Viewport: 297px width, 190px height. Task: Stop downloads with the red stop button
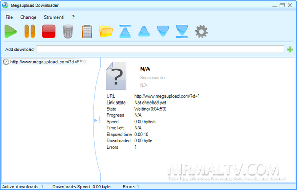(x=49, y=32)
